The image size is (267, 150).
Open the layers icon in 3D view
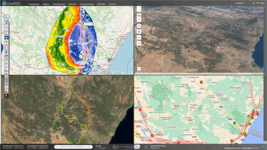coord(139,37)
